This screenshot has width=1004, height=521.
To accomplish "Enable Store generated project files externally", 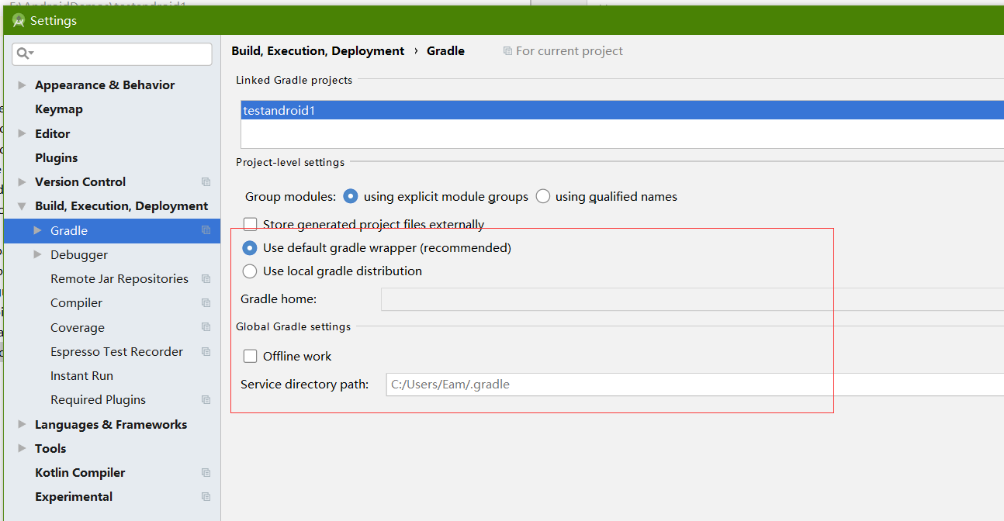I will coord(251,224).
